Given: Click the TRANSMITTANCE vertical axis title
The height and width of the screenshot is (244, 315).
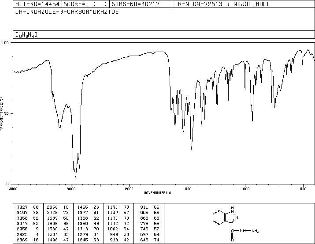Looking at the screenshot, I should tap(1, 113).
